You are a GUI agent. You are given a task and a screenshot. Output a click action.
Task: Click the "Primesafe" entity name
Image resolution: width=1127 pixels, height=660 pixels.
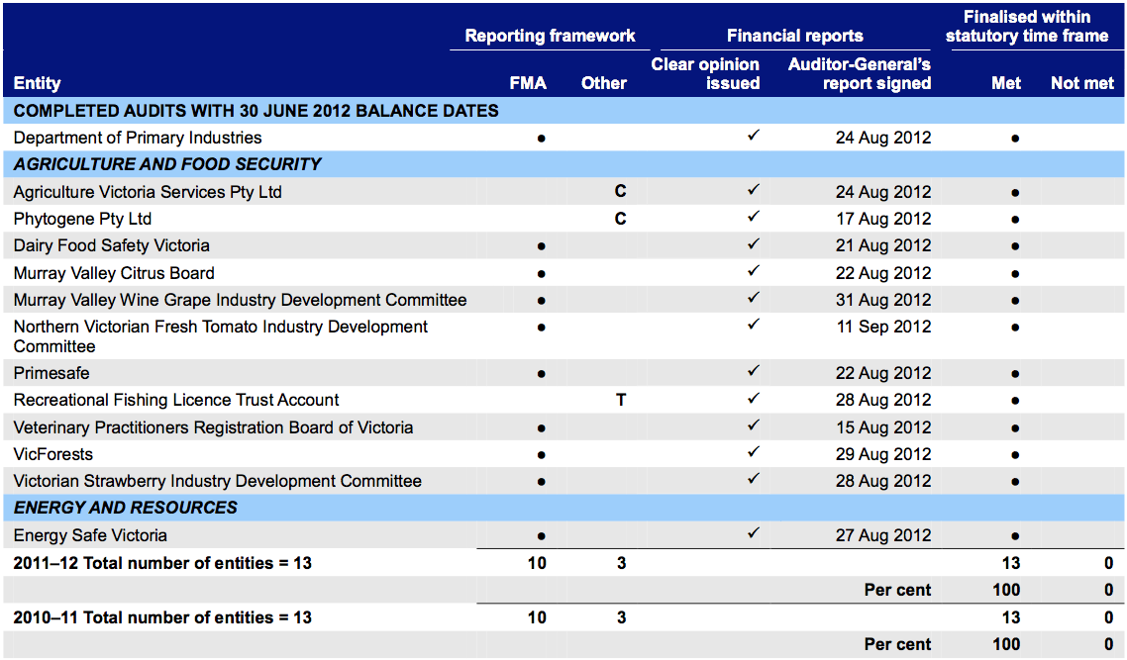pyautogui.click(x=51, y=373)
